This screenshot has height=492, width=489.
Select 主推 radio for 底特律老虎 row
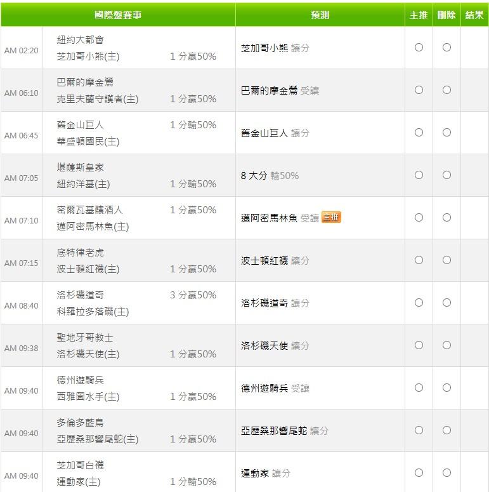pos(419,260)
